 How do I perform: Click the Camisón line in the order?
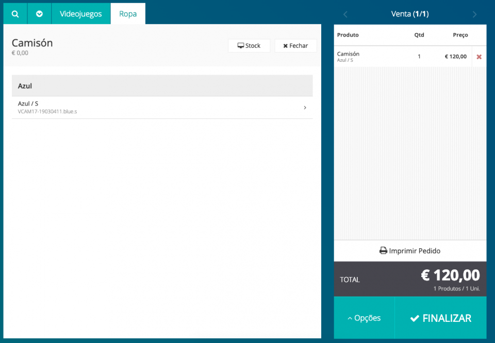click(x=361, y=57)
